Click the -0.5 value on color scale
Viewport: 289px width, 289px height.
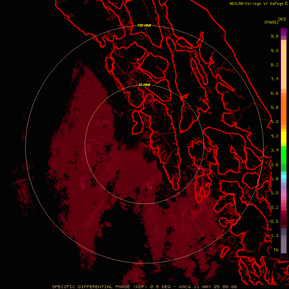273,222
